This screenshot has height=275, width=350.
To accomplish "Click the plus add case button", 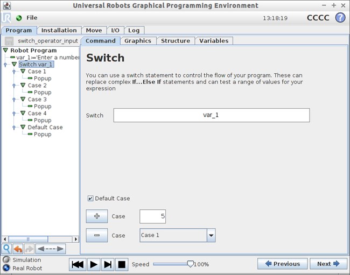I will (96, 216).
